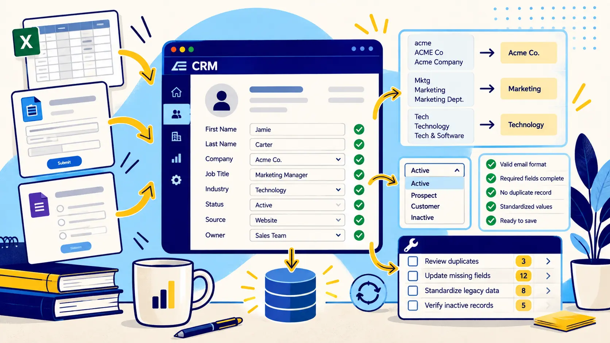This screenshot has height=343, width=610.
Task: Click green checkmark beside First Name
Action: 359,129
